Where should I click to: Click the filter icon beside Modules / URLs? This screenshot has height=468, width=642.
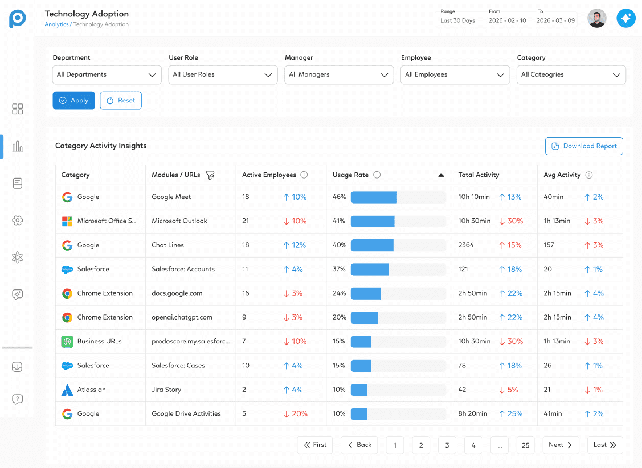click(210, 175)
